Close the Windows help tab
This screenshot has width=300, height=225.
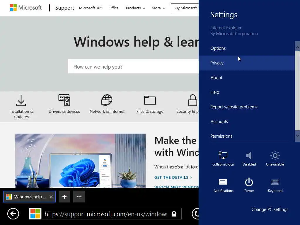point(51,197)
